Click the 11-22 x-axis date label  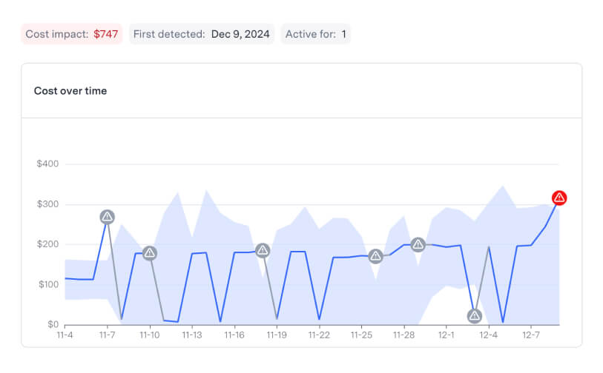coord(319,335)
